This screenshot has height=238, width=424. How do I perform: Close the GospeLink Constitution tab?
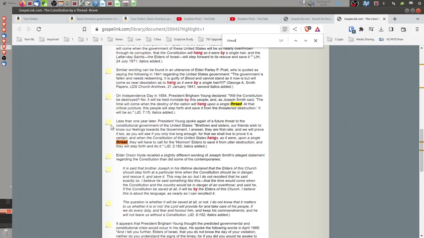click(384, 19)
